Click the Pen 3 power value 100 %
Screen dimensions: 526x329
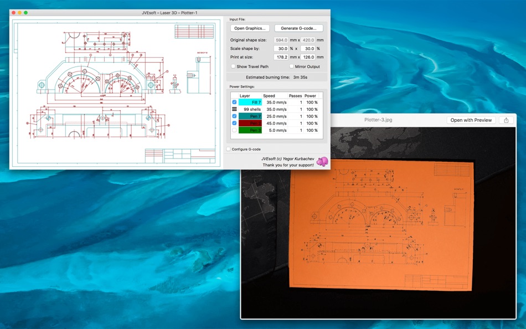[312, 130]
